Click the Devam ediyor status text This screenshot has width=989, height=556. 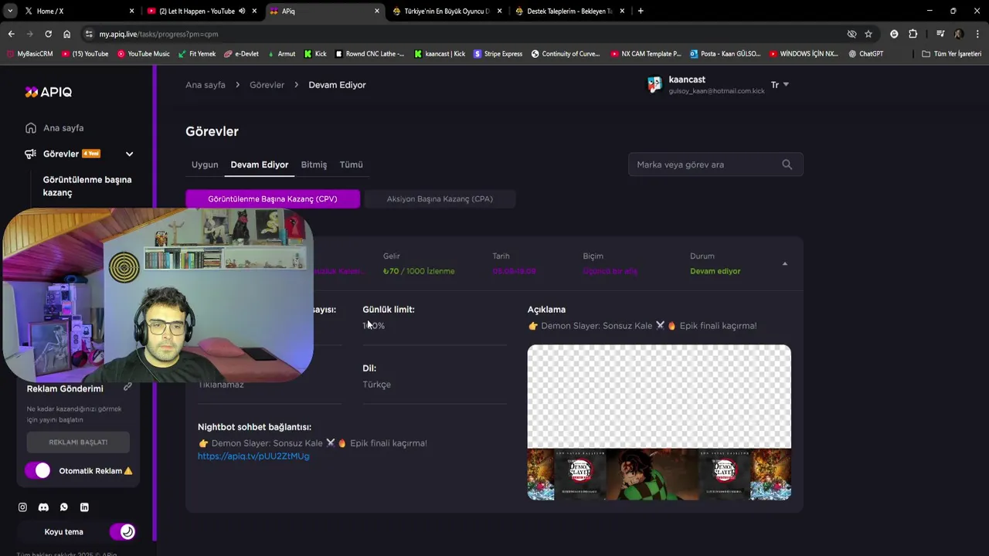coord(715,271)
